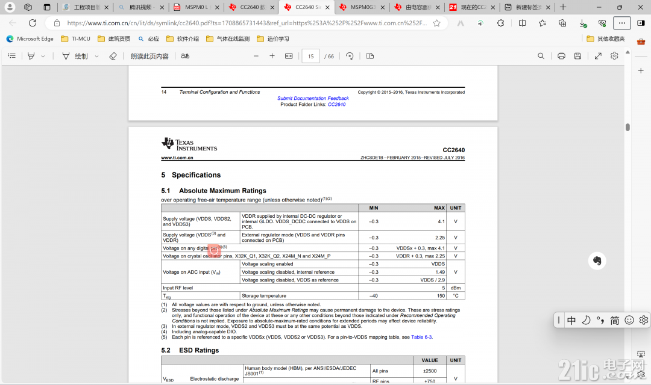Image resolution: width=651 pixels, height=385 pixels.
Task: Open browser essentials heart icon
Action: [x=602, y=23]
